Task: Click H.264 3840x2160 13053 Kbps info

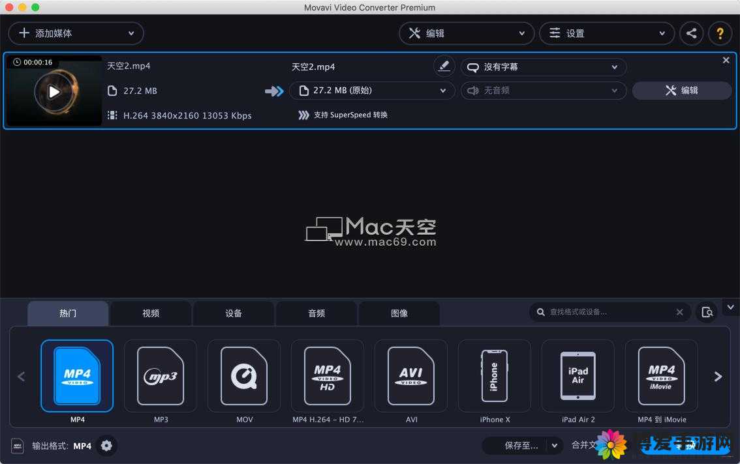Action: 187,115
